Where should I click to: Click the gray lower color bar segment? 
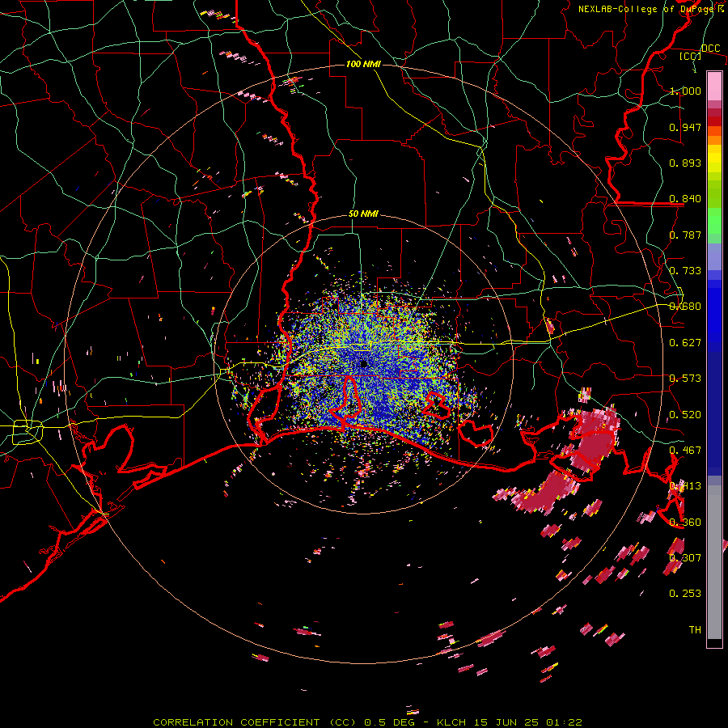(x=714, y=562)
